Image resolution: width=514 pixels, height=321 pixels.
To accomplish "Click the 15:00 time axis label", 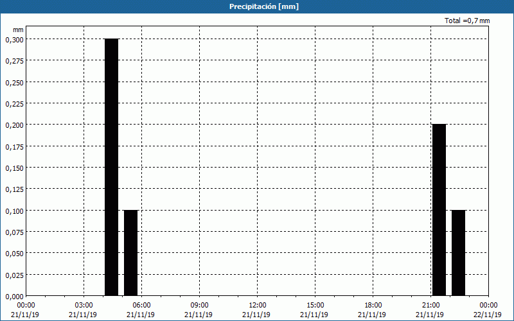I will (315, 306).
